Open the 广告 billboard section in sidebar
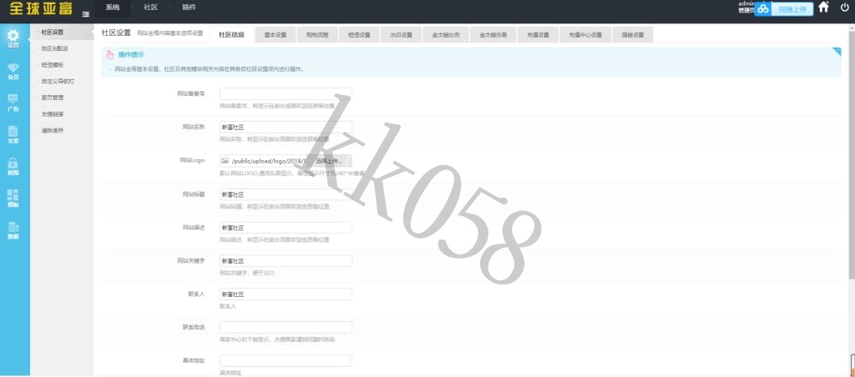The image size is (855, 377). (13, 103)
